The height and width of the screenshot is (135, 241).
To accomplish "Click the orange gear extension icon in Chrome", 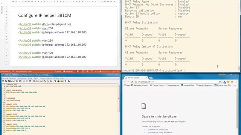I will pyautogui.click(x=232, y=82).
